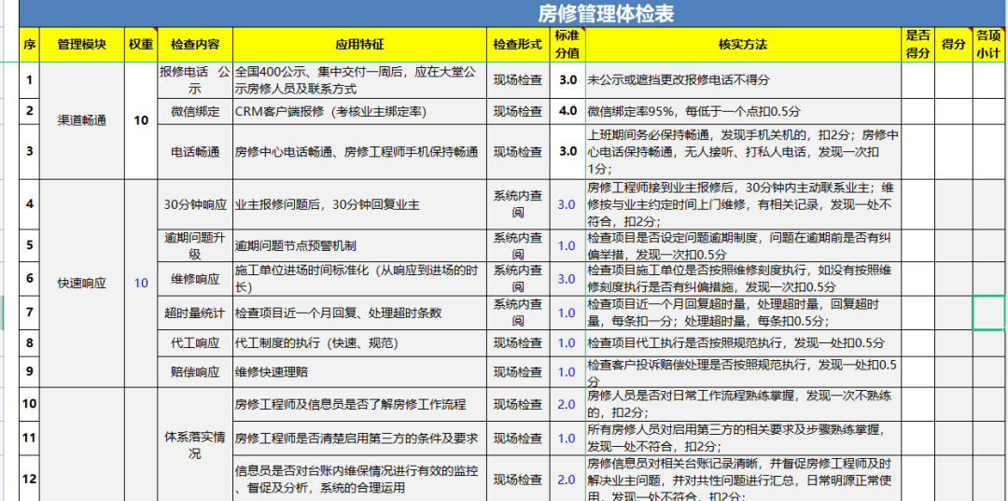Select score 1.0 in 逾期问题升级 row
Image resolution: width=1008 pixels, height=501 pixels.
pyautogui.click(x=567, y=245)
